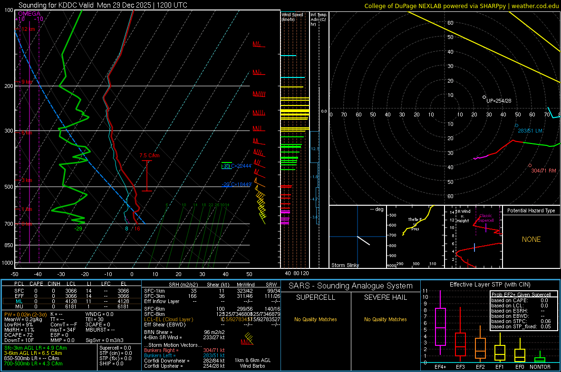The width and height of the screenshot is (561, 372).
Task: Select the highlighted ML parcel row
Action: click(x=72, y=301)
